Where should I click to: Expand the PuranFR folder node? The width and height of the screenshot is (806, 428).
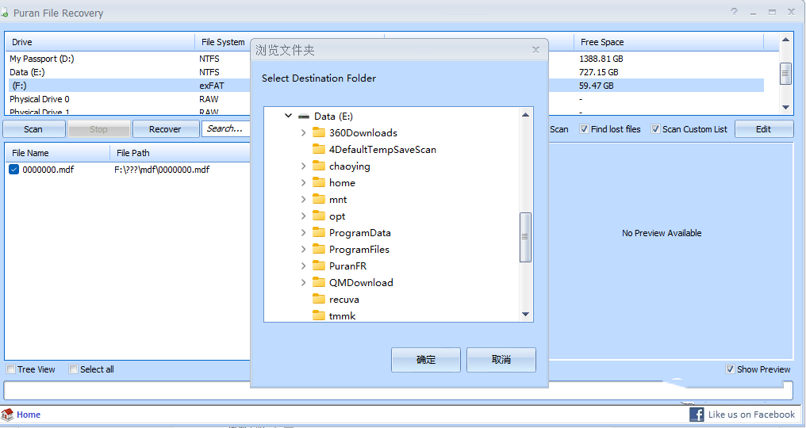coord(303,266)
